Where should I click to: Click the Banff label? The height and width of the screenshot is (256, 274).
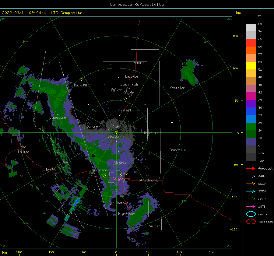click(50, 170)
